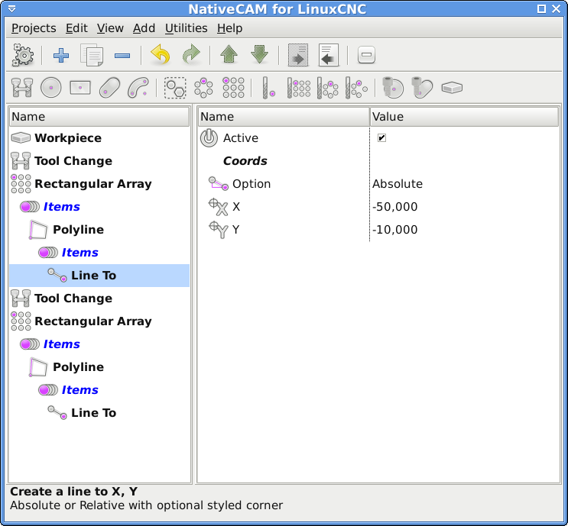Open the preferences gears icon
The height and width of the screenshot is (526, 568).
coord(23,56)
